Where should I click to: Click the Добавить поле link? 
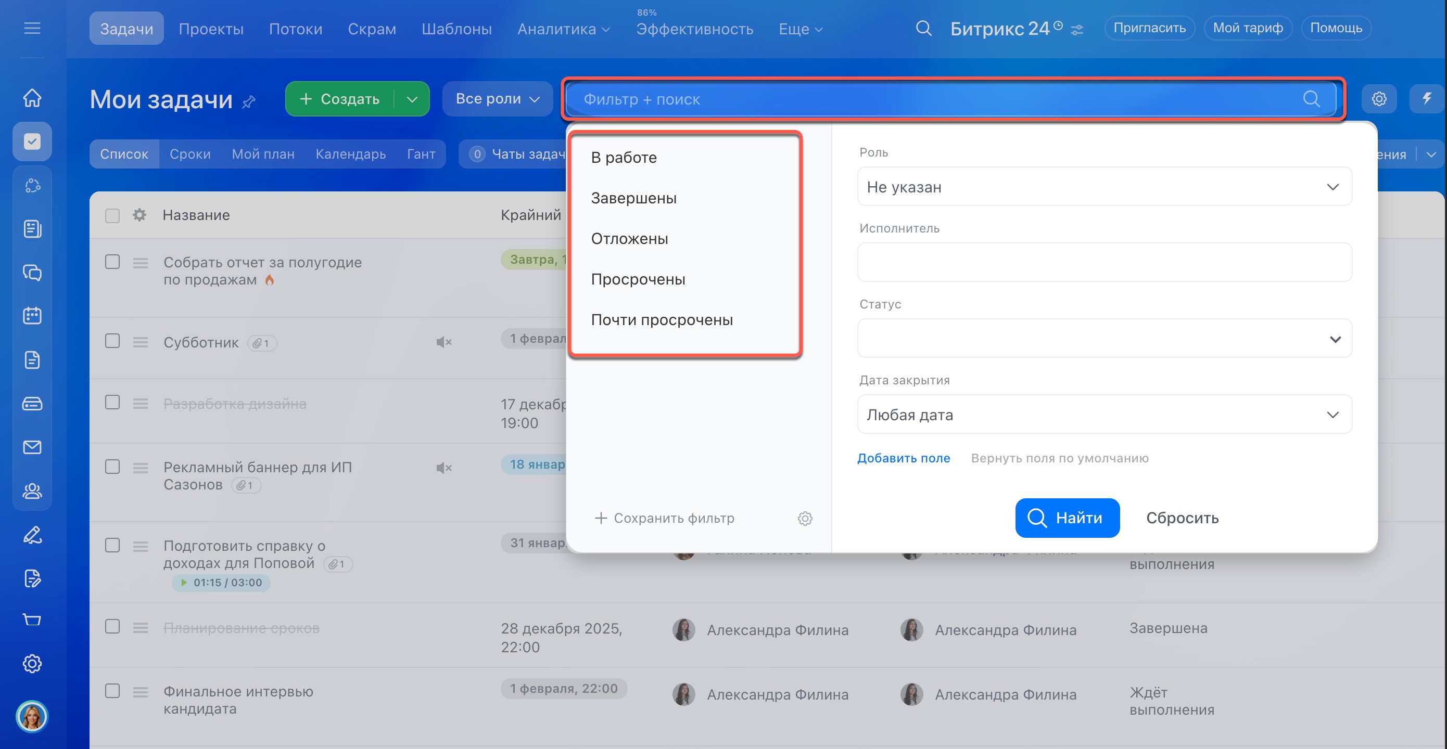point(903,458)
